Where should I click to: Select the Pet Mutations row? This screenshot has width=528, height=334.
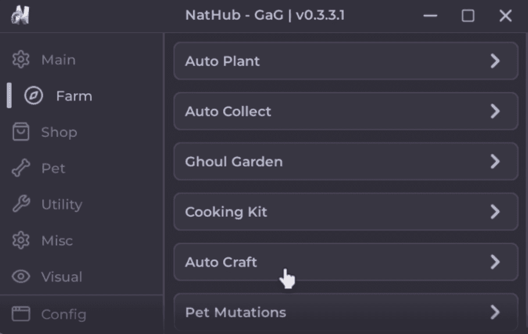[345, 312]
